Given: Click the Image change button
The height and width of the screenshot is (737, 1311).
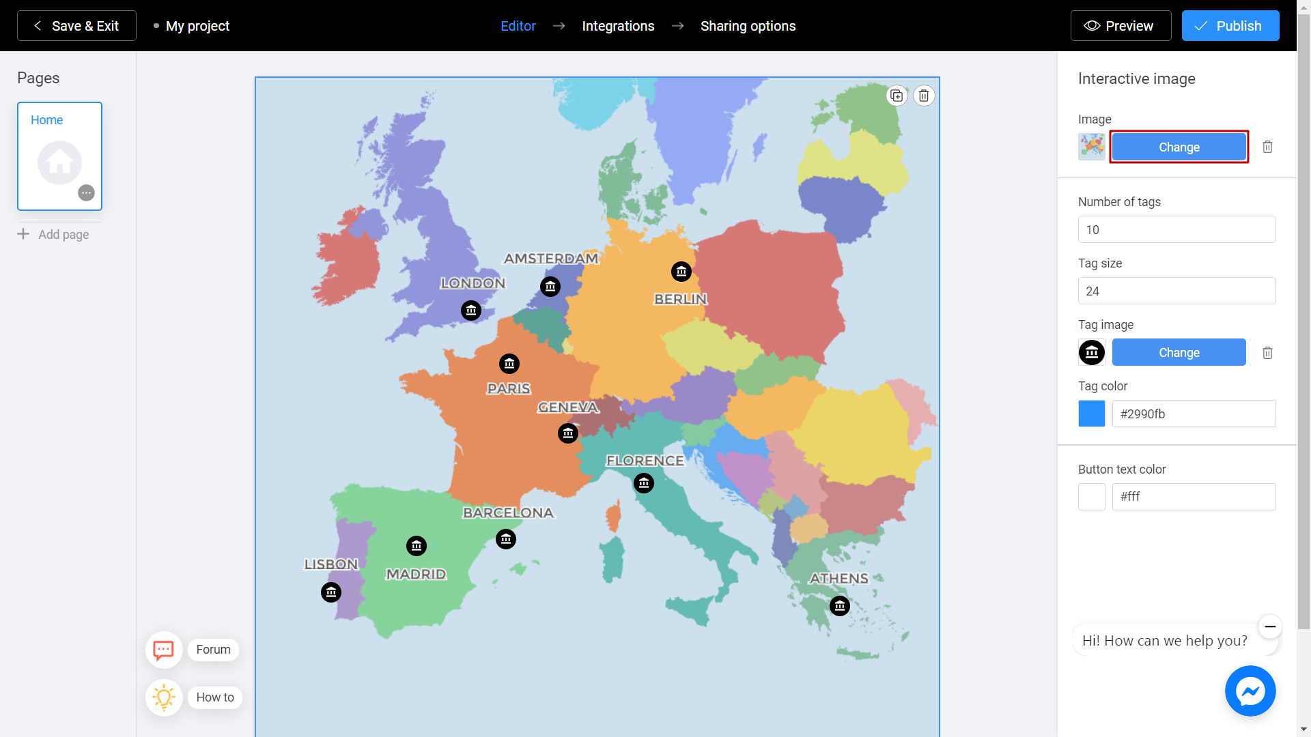Looking at the screenshot, I should [1179, 147].
